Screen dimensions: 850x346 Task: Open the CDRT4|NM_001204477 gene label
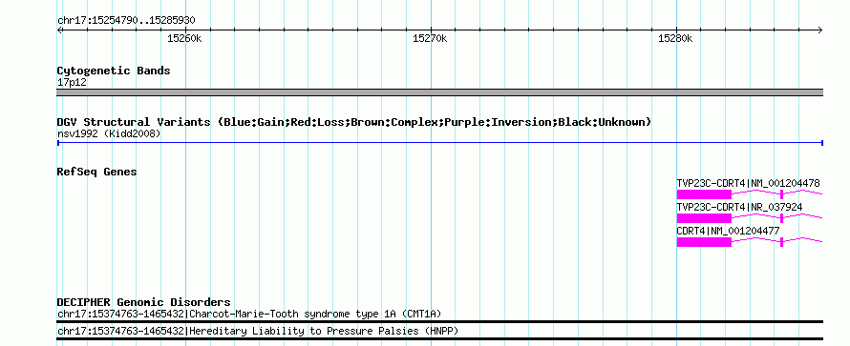(728, 231)
